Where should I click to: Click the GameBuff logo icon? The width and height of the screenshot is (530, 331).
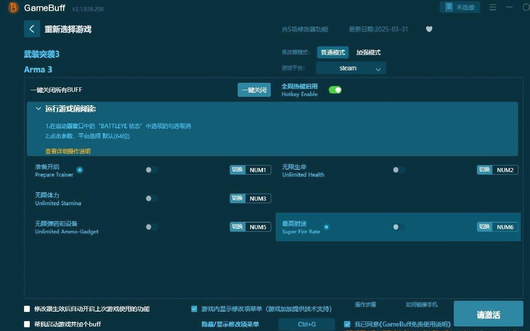[14, 8]
